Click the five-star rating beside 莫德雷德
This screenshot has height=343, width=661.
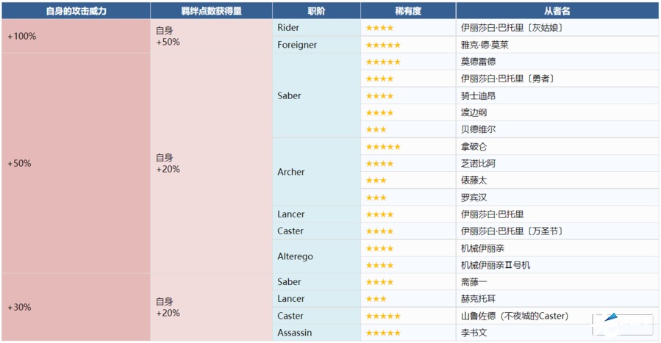point(382,62)
